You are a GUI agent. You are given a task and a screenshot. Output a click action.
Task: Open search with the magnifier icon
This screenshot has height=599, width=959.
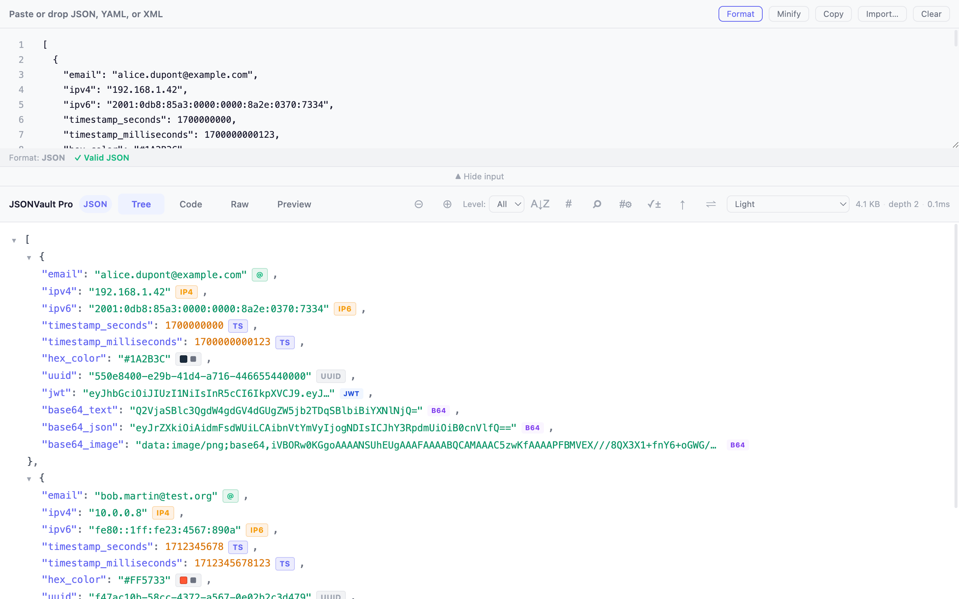(597, 204)
